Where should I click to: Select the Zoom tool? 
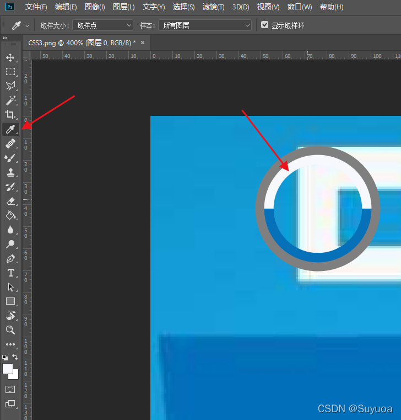coord(10,329)
